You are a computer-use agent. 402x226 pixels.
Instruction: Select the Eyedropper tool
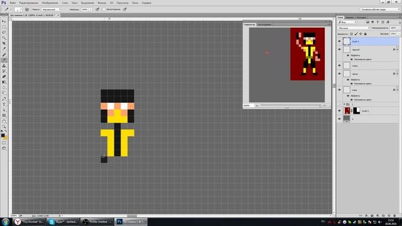4,49
